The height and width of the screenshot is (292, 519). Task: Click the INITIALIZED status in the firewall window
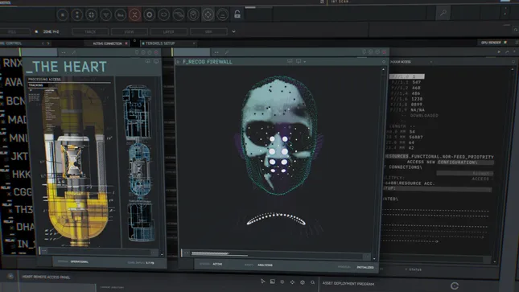point(365,267)
